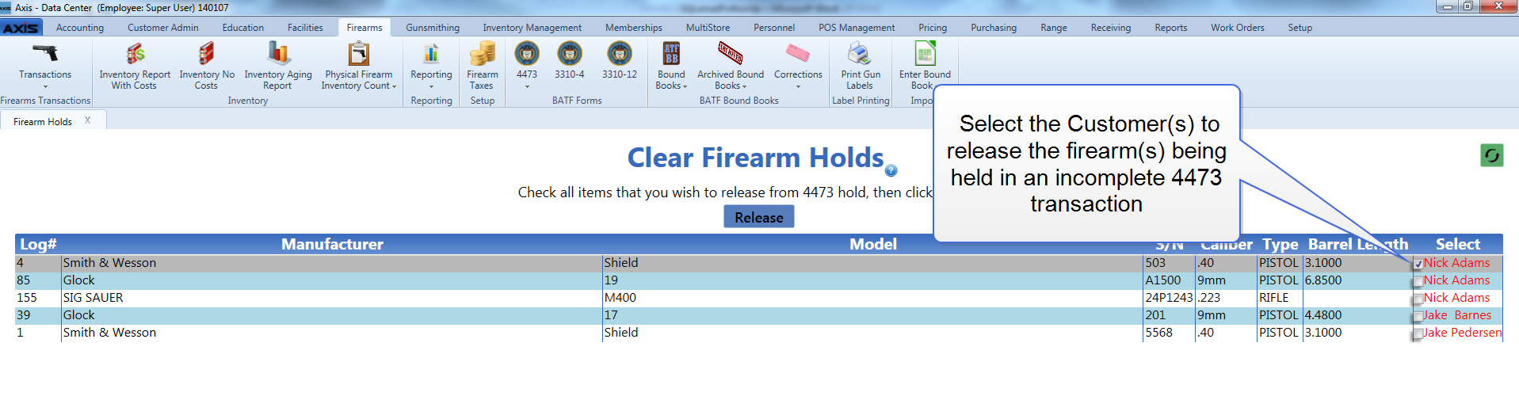The height and width of the screenshot is (400, 1519).
Task: Open Inventory No Costs report
Action: tap(207, 66)
